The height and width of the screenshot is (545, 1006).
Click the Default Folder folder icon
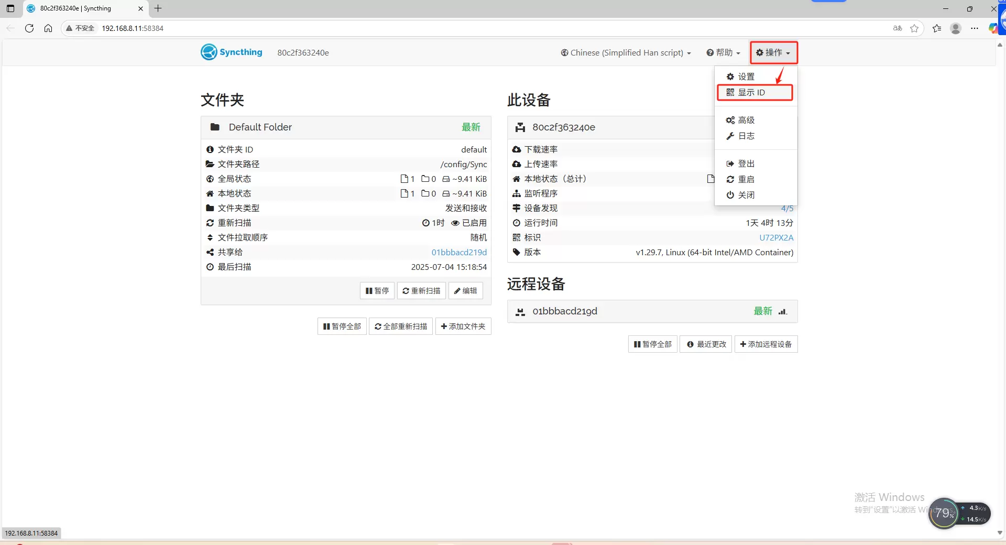tap(215, 127)
